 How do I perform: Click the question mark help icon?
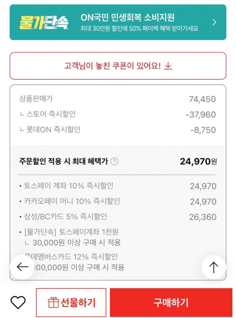(114, 162)
